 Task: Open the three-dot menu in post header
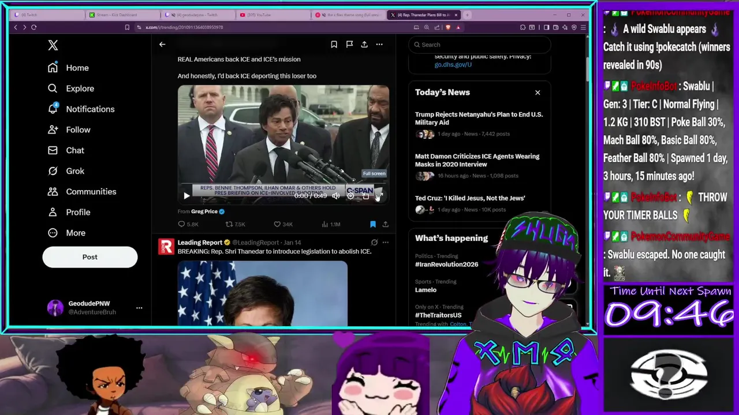click(379, 44)
